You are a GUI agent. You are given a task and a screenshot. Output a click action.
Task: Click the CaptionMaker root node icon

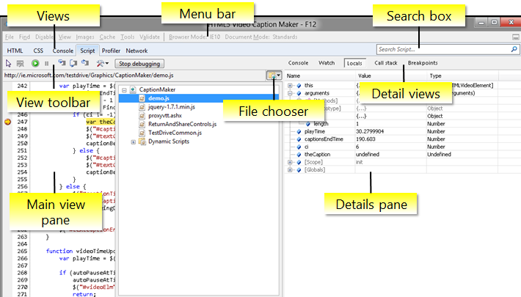click(x=133, y=89)
